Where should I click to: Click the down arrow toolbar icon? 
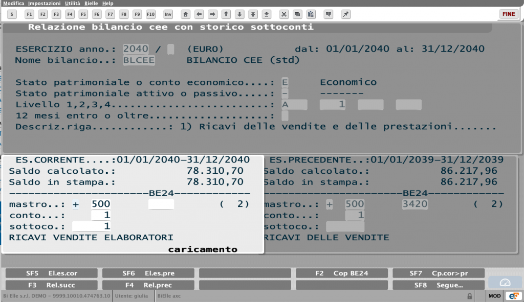[239, 14]
